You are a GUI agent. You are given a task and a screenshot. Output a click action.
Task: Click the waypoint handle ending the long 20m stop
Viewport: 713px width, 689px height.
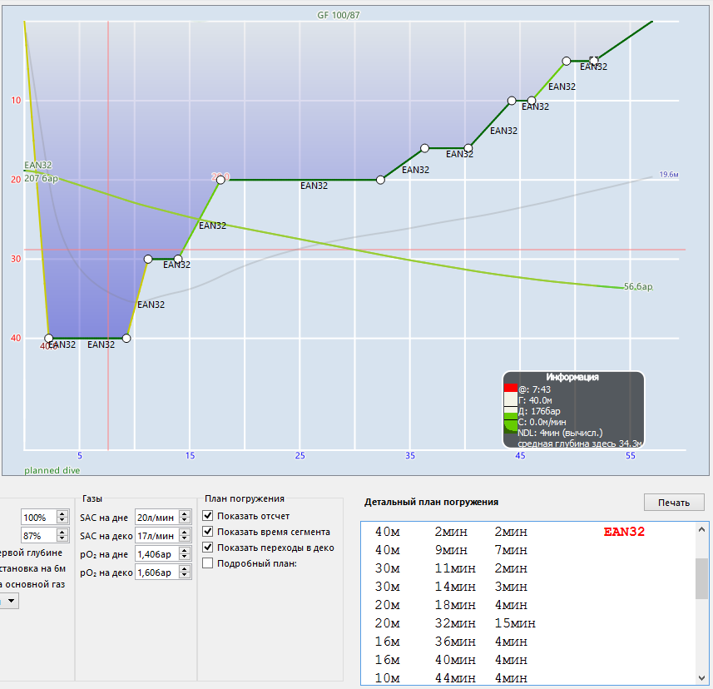(x=380, y=180)
